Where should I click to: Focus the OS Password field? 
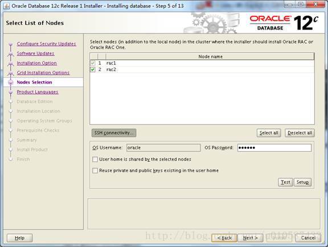pos(274,148)
